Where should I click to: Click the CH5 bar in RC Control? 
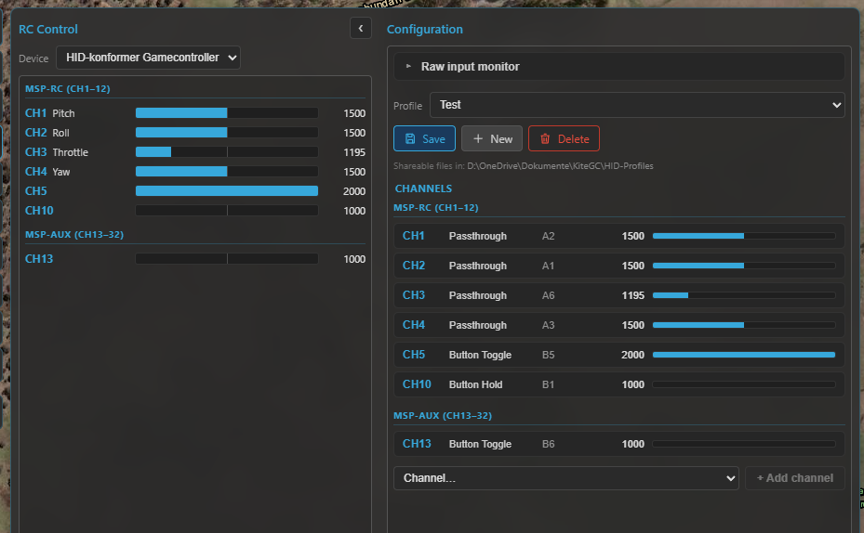(227, 191)
